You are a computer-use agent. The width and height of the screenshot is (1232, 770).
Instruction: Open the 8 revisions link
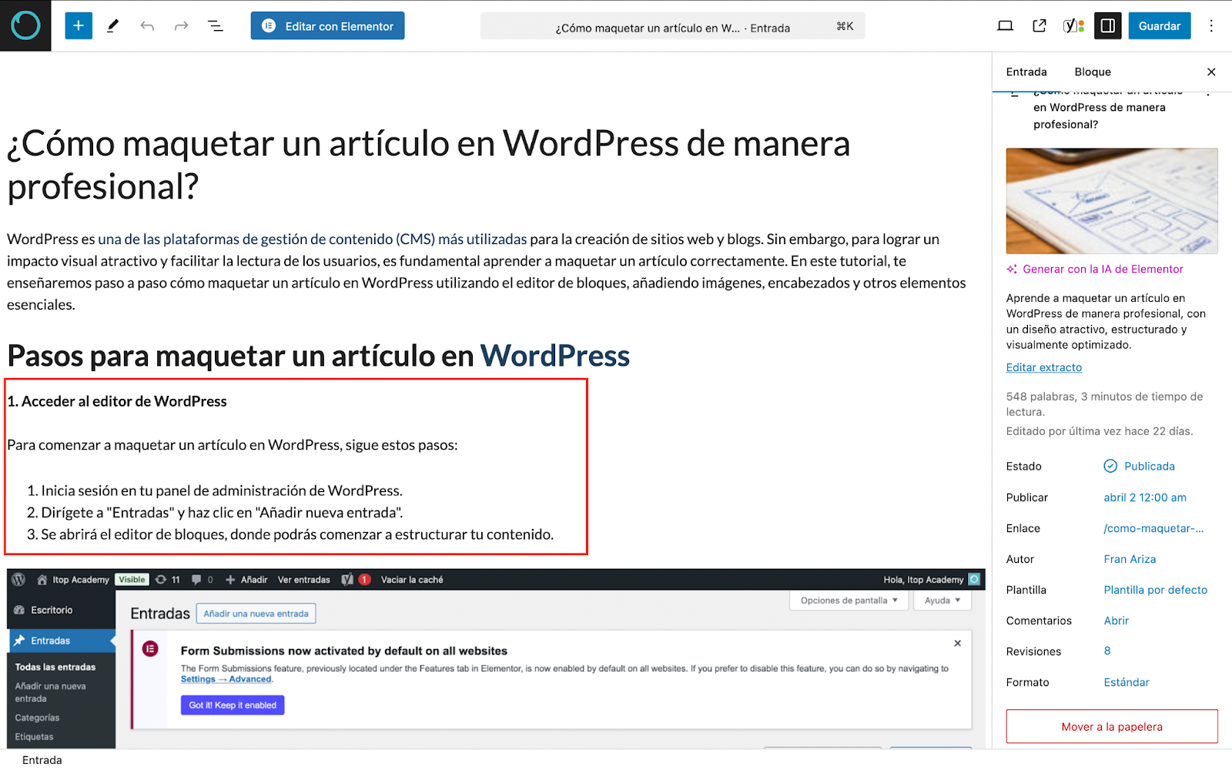[x=1107, y=651]
